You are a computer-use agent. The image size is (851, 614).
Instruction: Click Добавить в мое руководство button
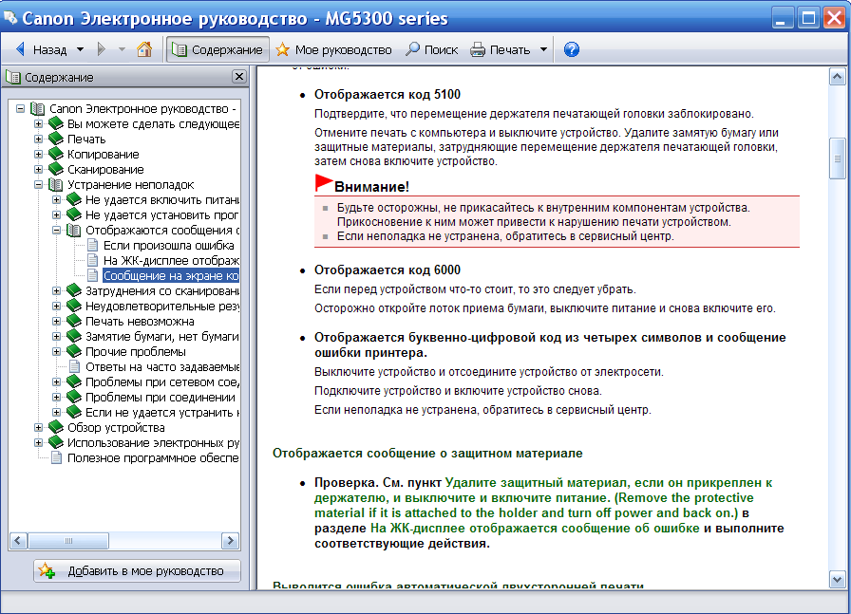[x=137, y=570]
